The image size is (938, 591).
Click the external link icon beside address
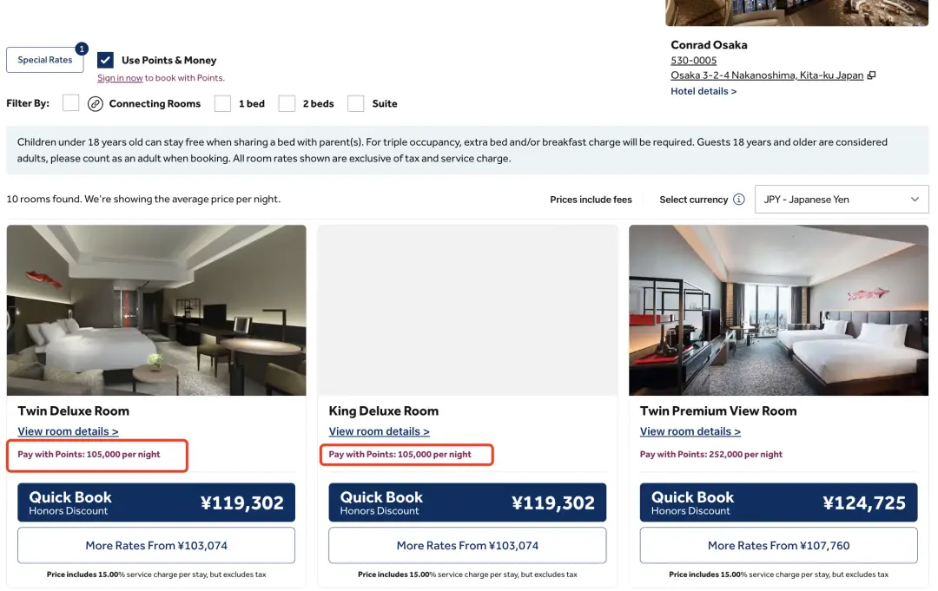871,76
